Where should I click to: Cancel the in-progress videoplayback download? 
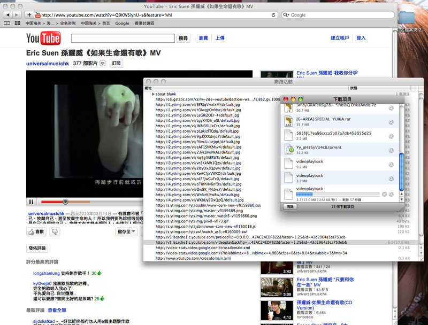[x=384, y=194]
